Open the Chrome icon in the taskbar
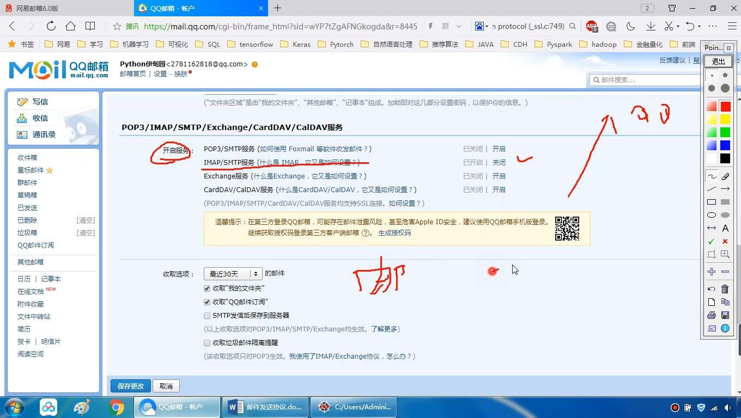The height and width of the screenshot is (418, 741). 116,407
